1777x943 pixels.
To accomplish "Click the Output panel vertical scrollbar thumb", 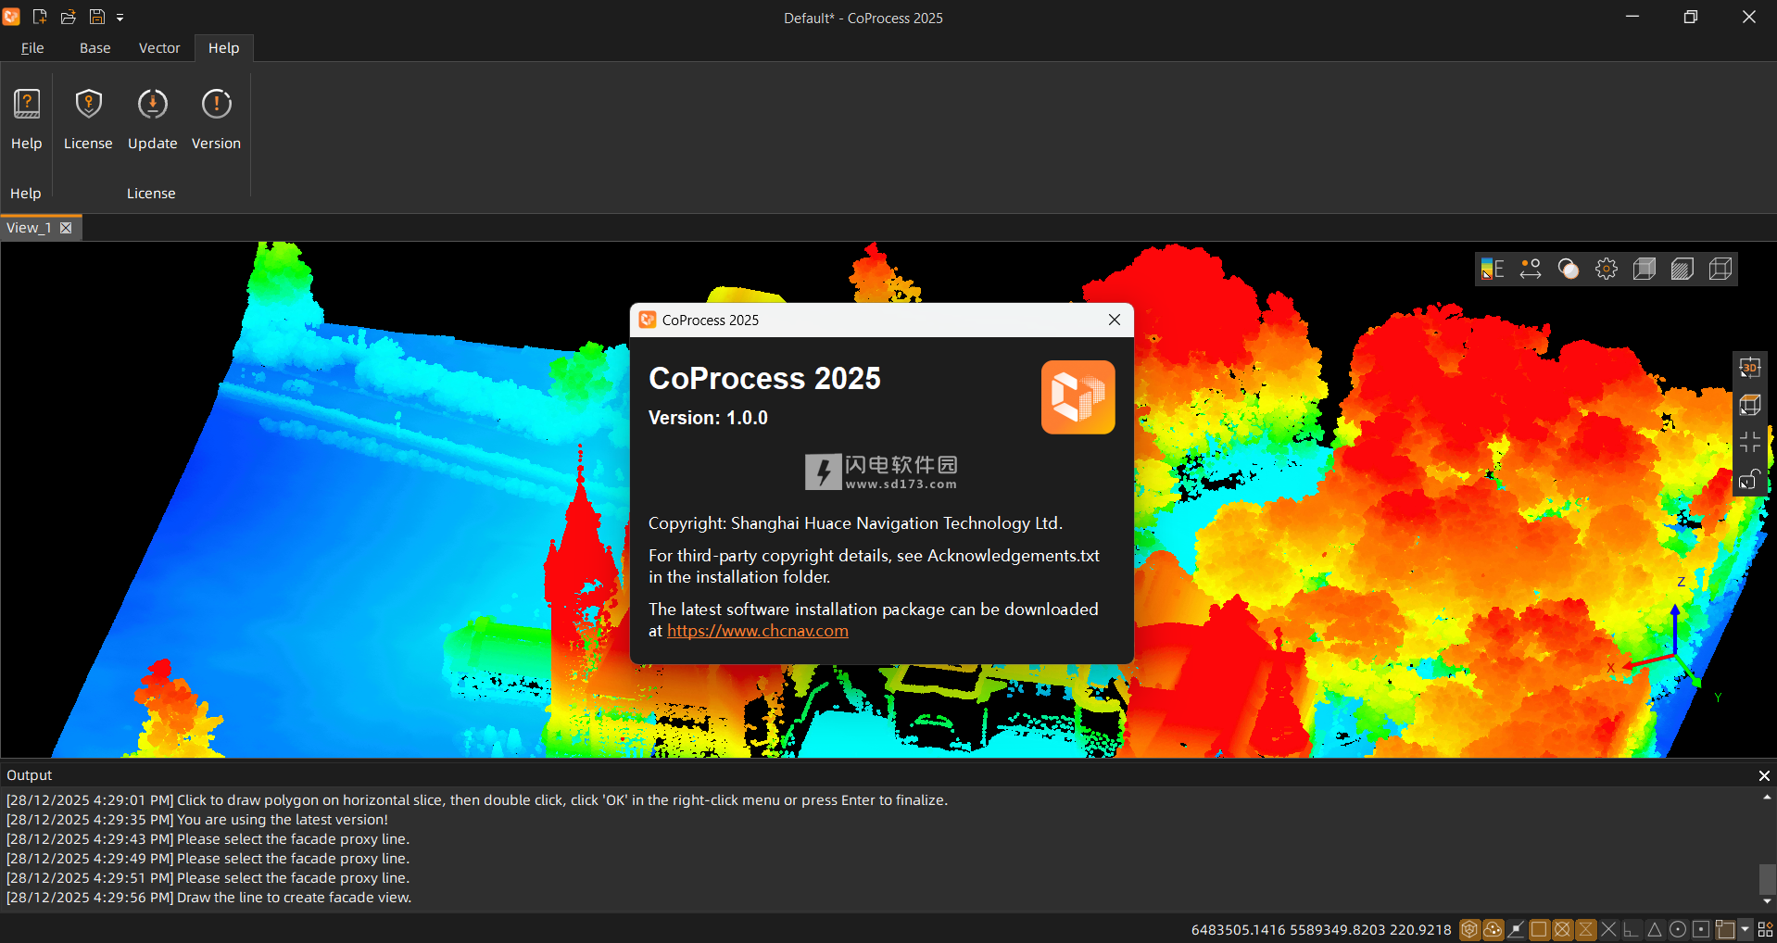I will click(1767, 878).
